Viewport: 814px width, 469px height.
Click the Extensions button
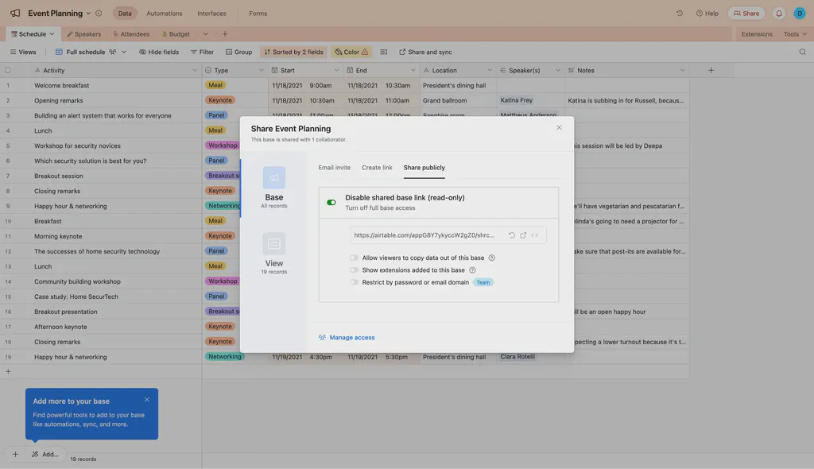757,33
